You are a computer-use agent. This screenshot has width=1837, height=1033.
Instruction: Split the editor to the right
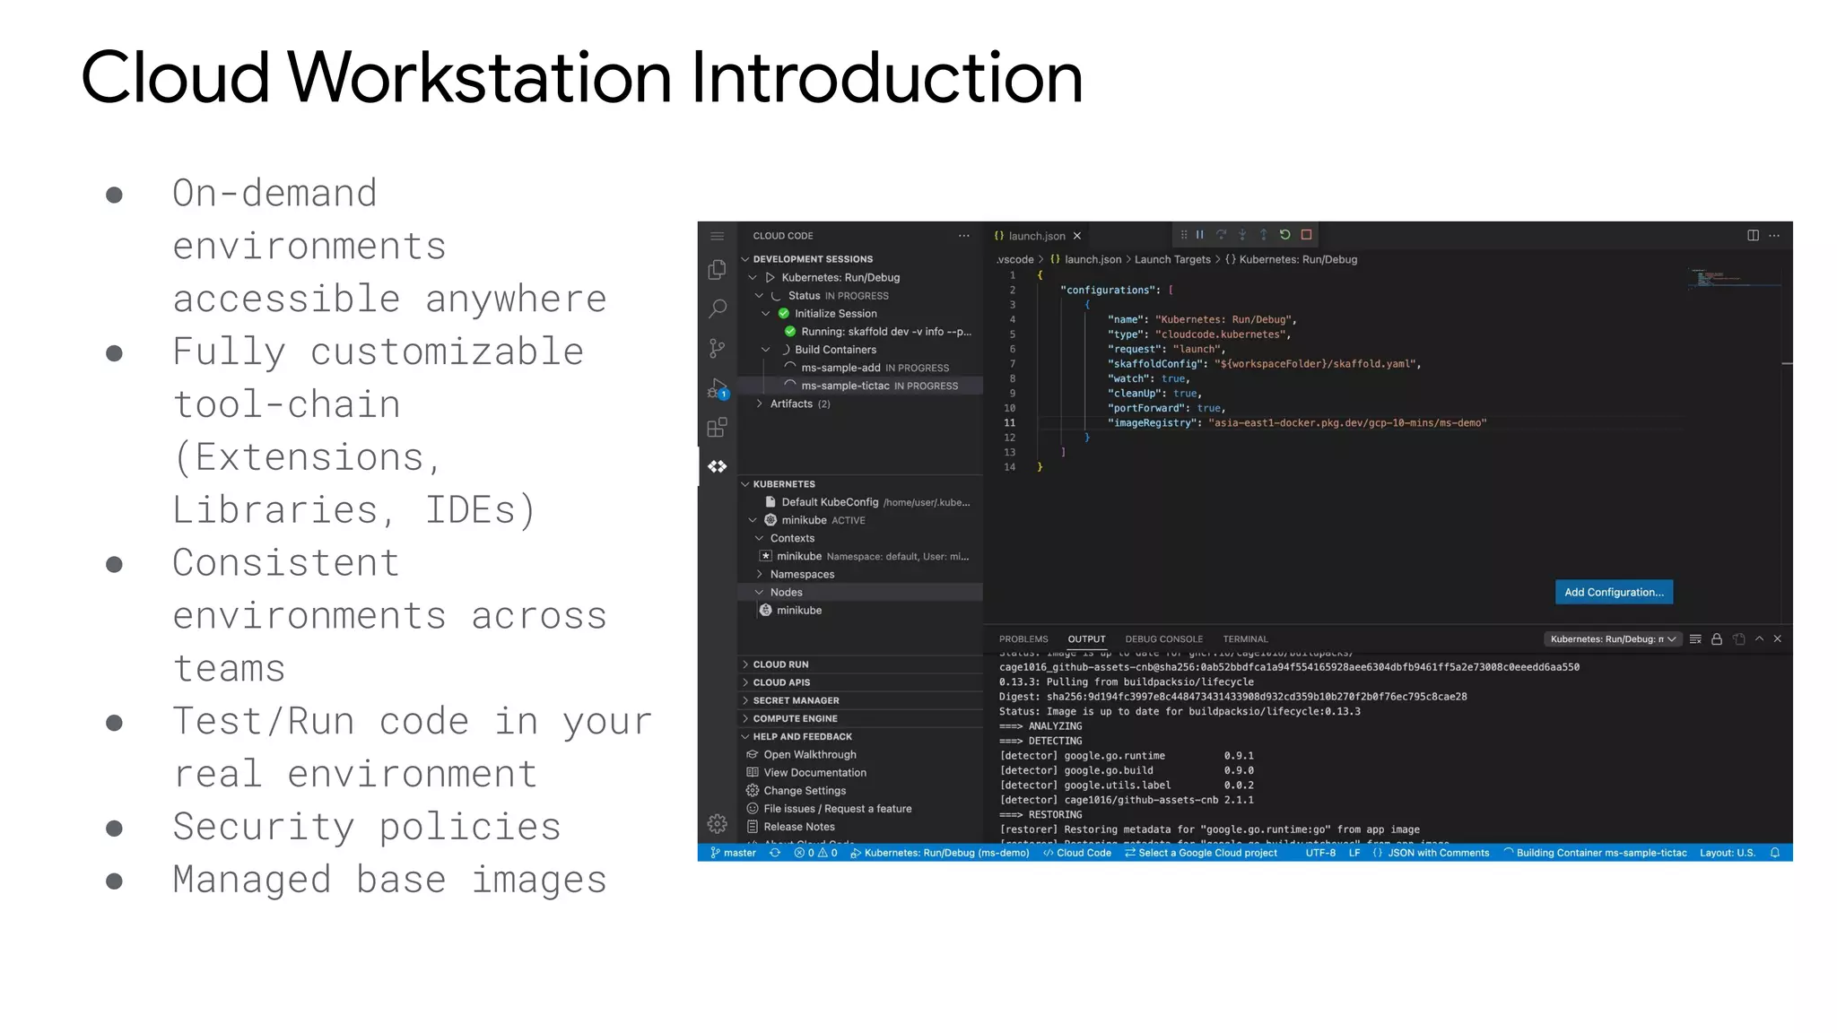1753,235
